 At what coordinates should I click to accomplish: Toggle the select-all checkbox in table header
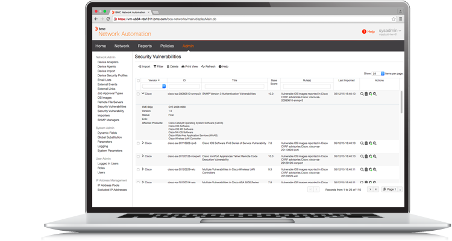click(138, 80)
